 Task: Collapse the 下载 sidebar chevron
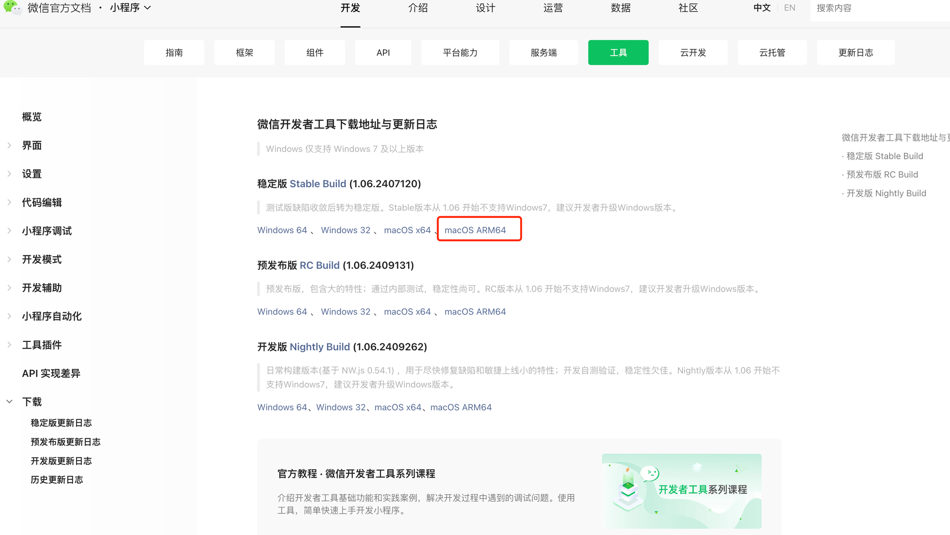pos(9,402)
